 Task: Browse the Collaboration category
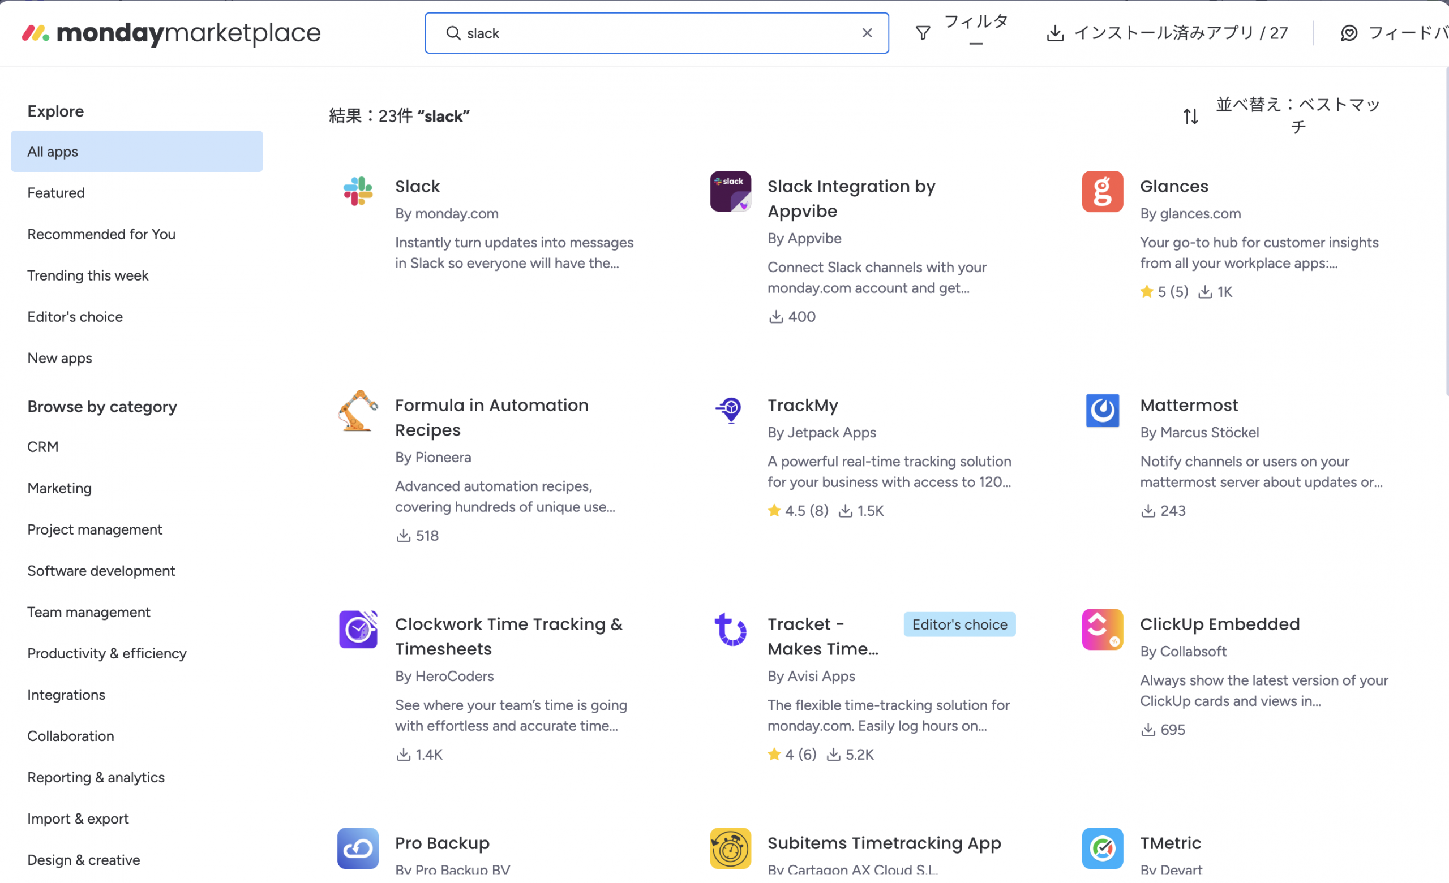coord(71,736)
